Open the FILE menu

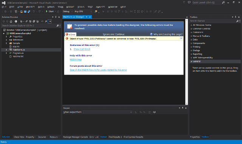(x=4, y=7)
